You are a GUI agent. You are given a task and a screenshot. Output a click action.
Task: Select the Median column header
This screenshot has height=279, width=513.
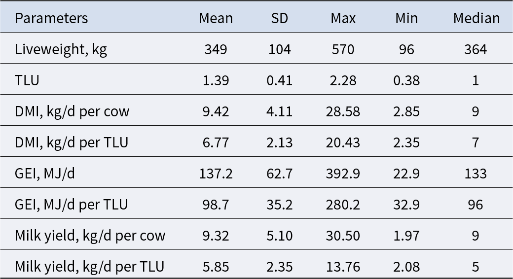(x=476, y=18)
